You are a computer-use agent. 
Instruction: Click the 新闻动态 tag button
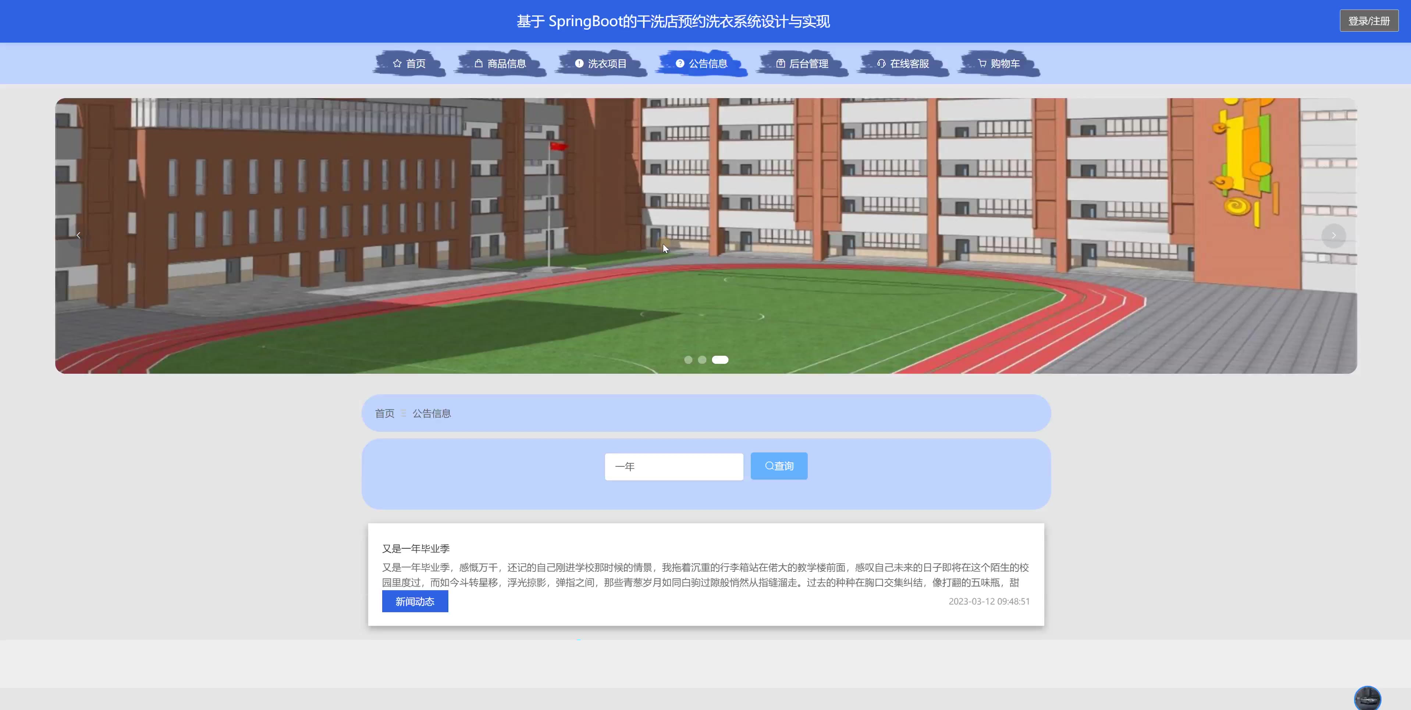point(415,601)
